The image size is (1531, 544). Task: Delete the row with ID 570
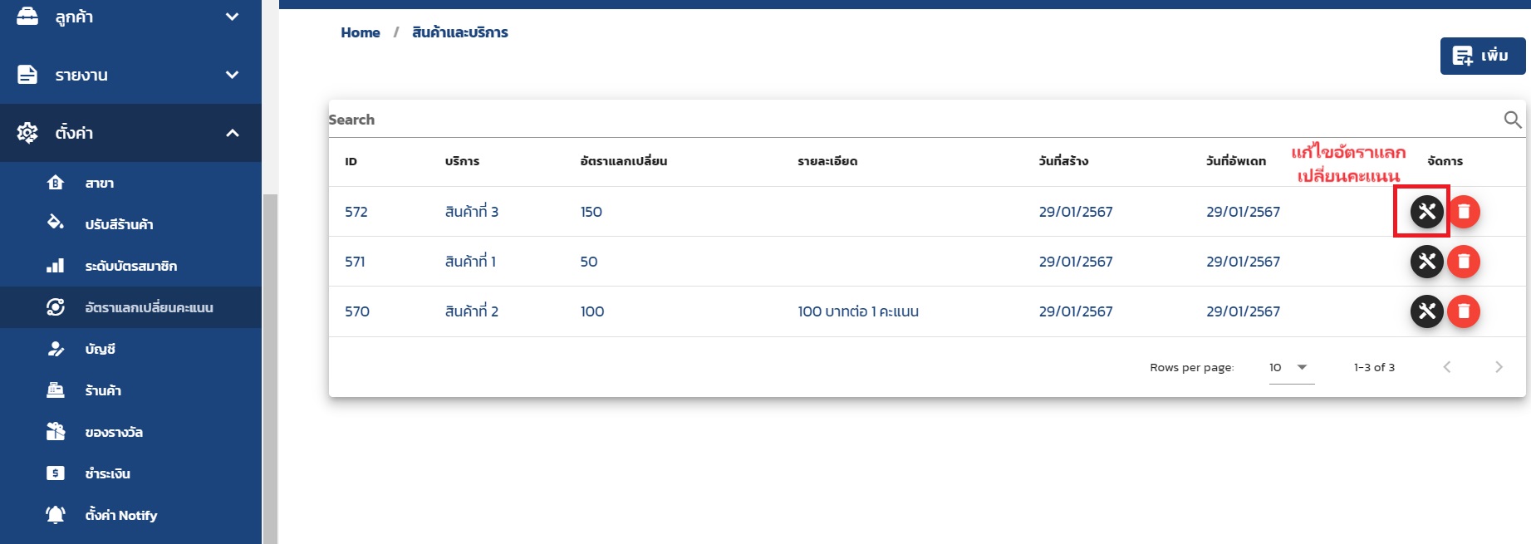(1464, 311)
